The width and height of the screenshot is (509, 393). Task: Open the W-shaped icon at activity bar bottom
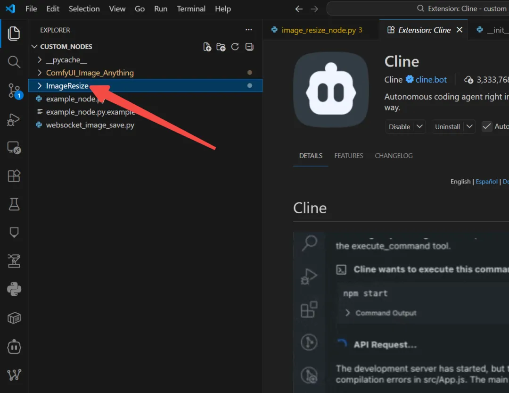14,375
